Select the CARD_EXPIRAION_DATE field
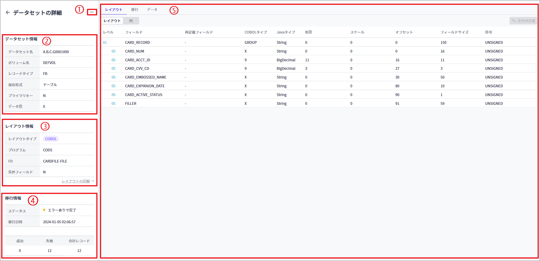This screenshot has width=540, height=261. pos(145,86)
